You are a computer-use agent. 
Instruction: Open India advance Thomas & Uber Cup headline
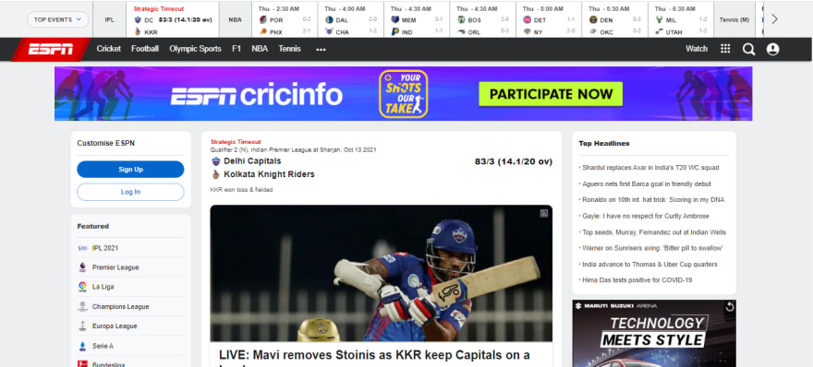(649, 264)
